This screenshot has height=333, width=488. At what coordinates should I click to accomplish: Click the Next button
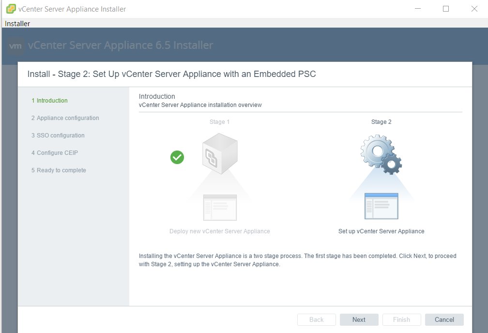pyautogui.click(x=359, y=319)
